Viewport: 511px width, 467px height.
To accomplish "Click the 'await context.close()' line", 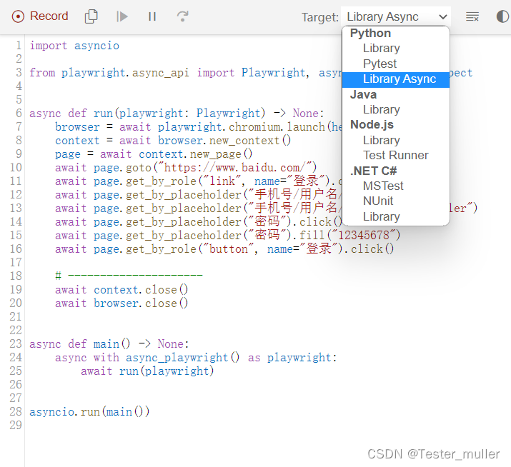I will point(121,290).
